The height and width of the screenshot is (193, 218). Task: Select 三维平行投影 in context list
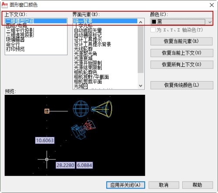tap(20, 30)
